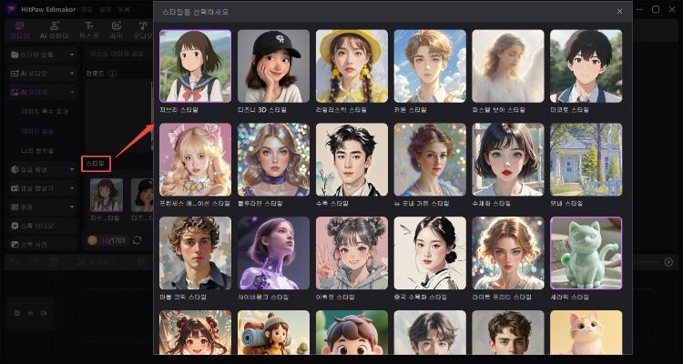This screenshot has height=364, width=683.
Task: Click the gold coin credits icon
Action: 92,239
